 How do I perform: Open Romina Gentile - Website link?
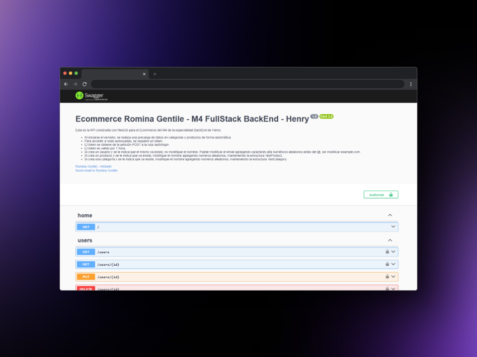pos(93,167)
